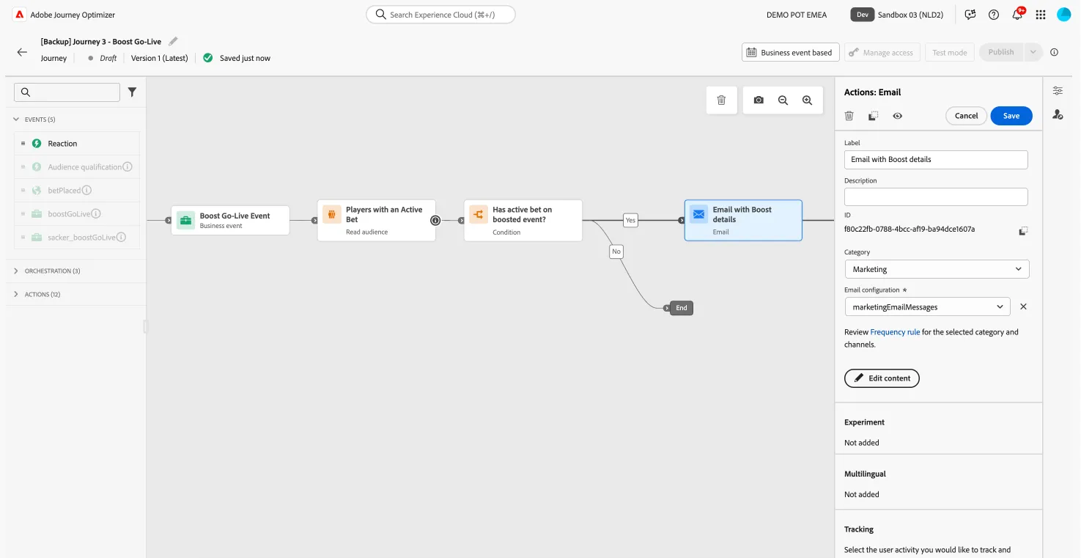Copy the email action via duplicate icon

(x=874, y=116)
